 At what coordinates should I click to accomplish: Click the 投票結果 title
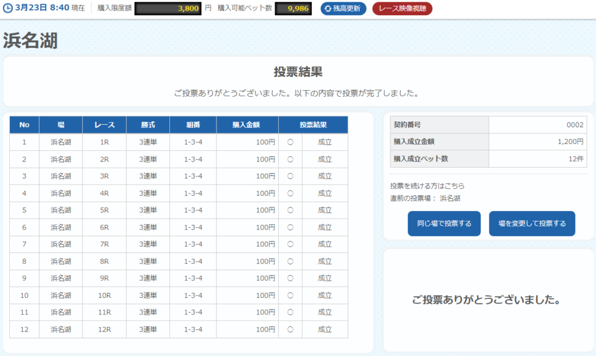pos(298,72)
